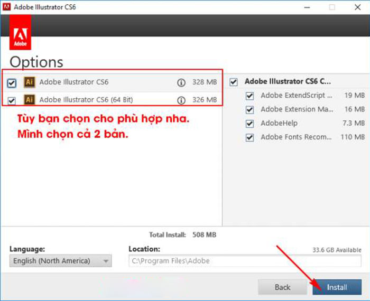Click the Total Install 508 MB value
Image resolution: width=370 pixels, height=301 pixels.
(x=204, y=235)
